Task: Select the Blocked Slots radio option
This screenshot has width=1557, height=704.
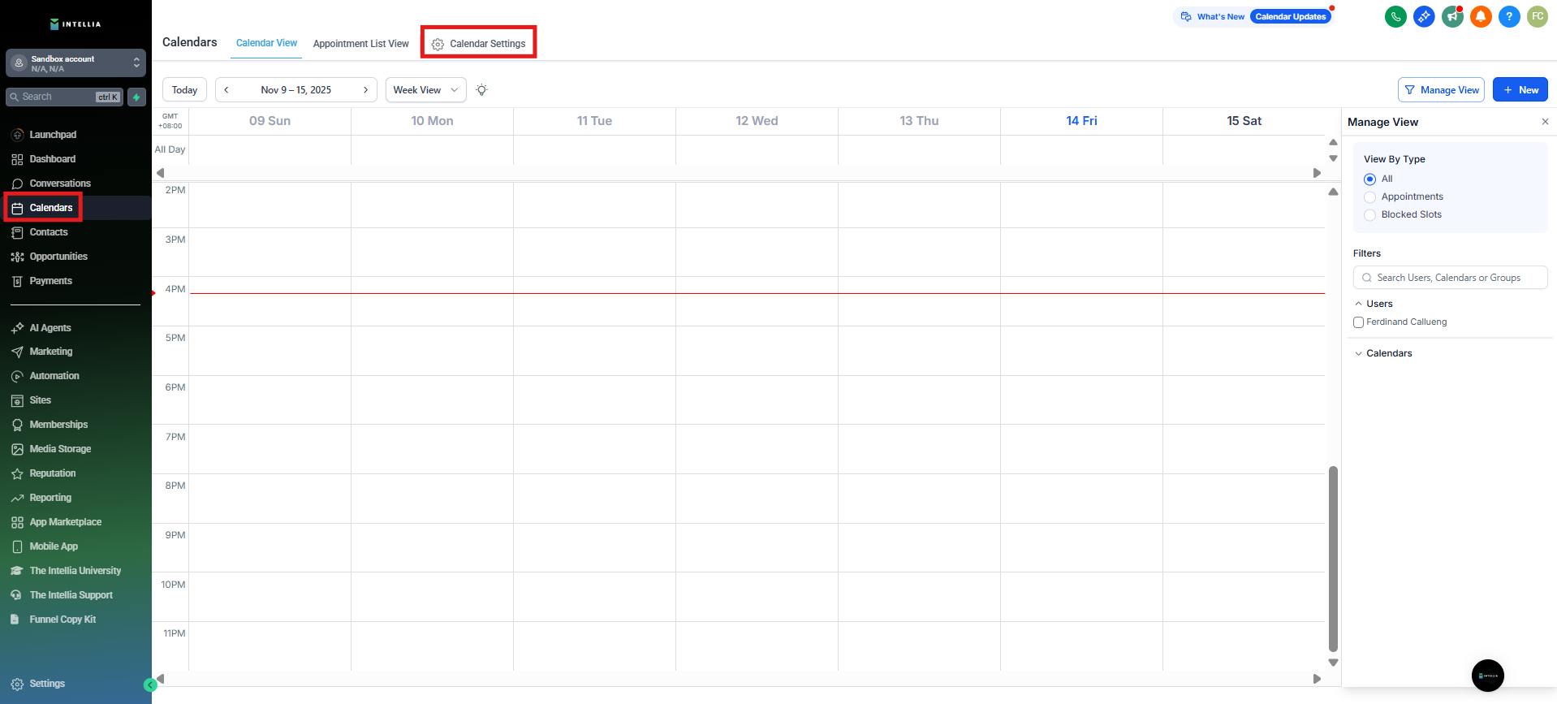Action: [x=1369, y=214]
